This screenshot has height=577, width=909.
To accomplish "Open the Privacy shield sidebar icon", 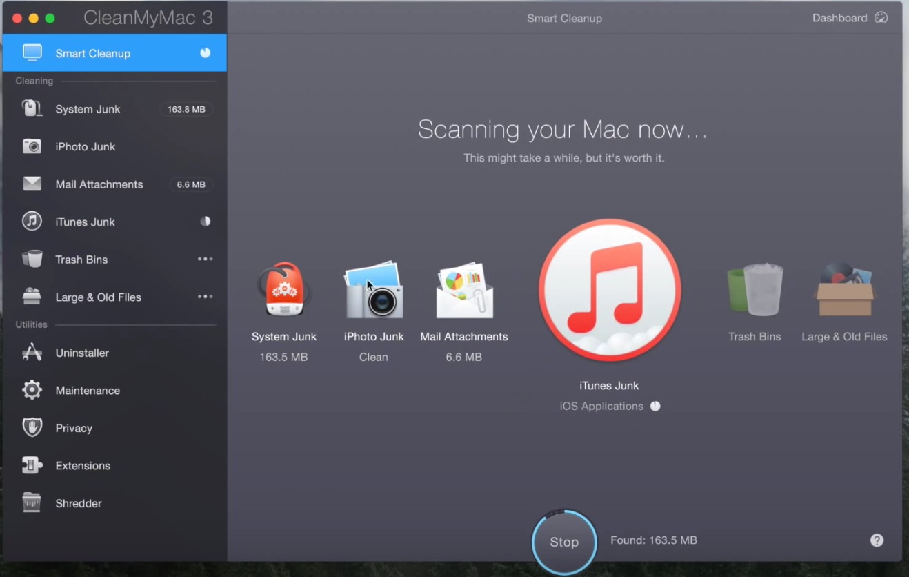I will 32,428.
